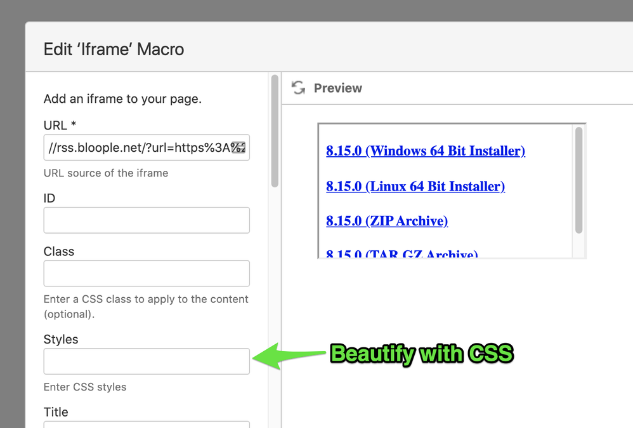Click the URL * field label

click(60, 125)
